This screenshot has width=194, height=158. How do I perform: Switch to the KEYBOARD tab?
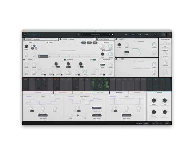click(38, 92)
